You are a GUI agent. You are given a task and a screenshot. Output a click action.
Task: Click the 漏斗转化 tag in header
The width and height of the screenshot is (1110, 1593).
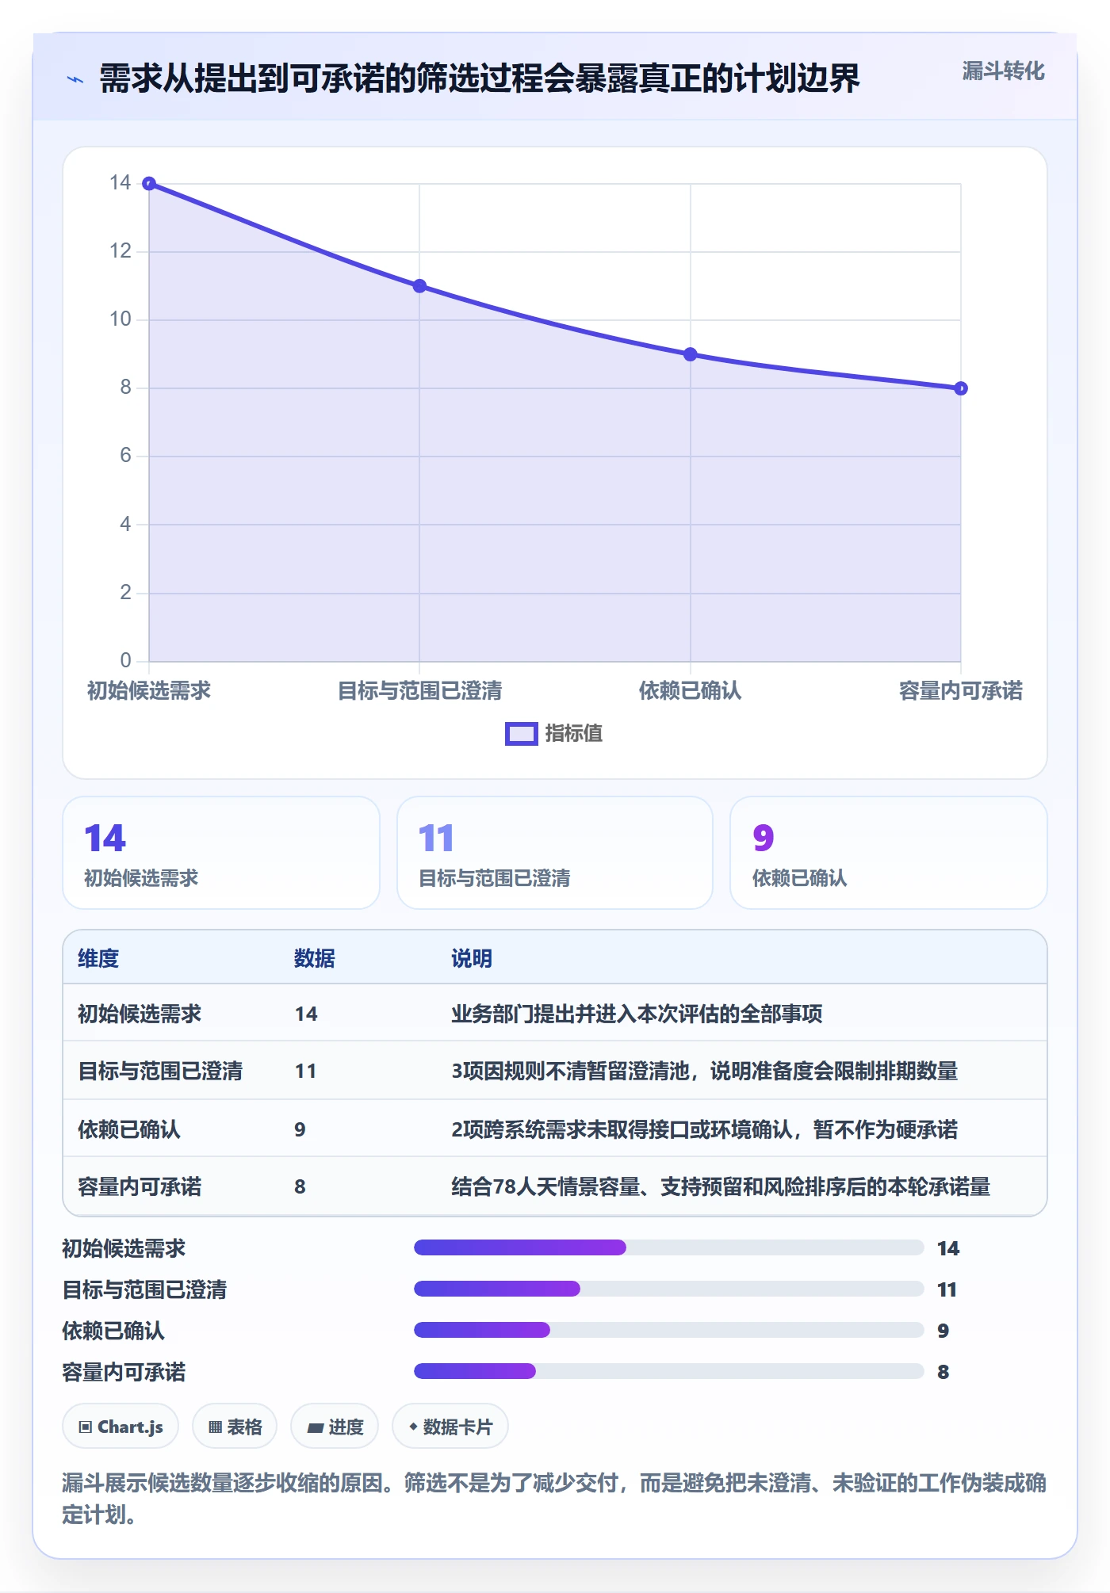pyautogui.click(x=1003, y=71)
